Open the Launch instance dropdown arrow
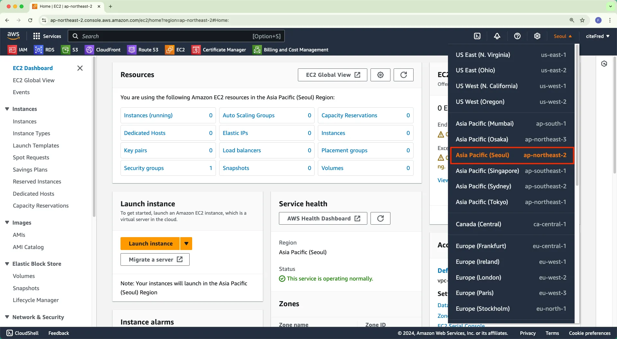Viewport: 617px width, 339px height. pyautogui.click(x=186, y=244)
